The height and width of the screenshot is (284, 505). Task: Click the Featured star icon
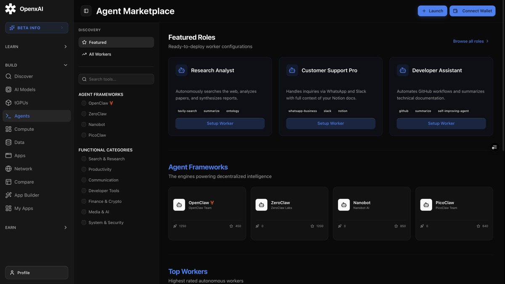pos(84,42)
